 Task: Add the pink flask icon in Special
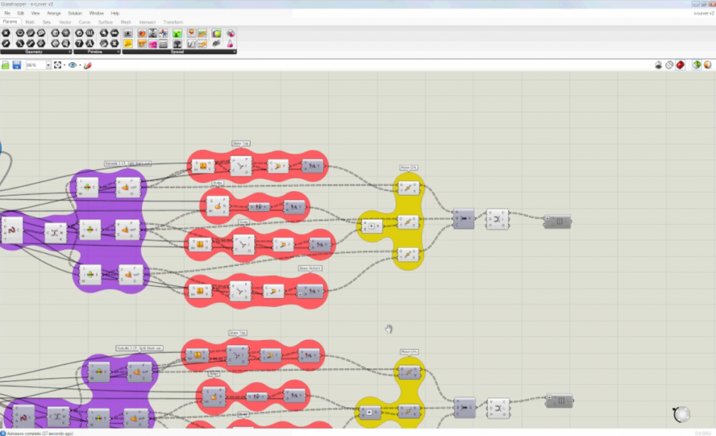pyautogui.click(x=230, y=44)
